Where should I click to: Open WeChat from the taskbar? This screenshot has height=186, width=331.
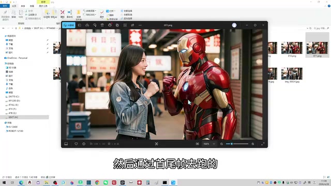pyautogui.click(x=106, y=182)
